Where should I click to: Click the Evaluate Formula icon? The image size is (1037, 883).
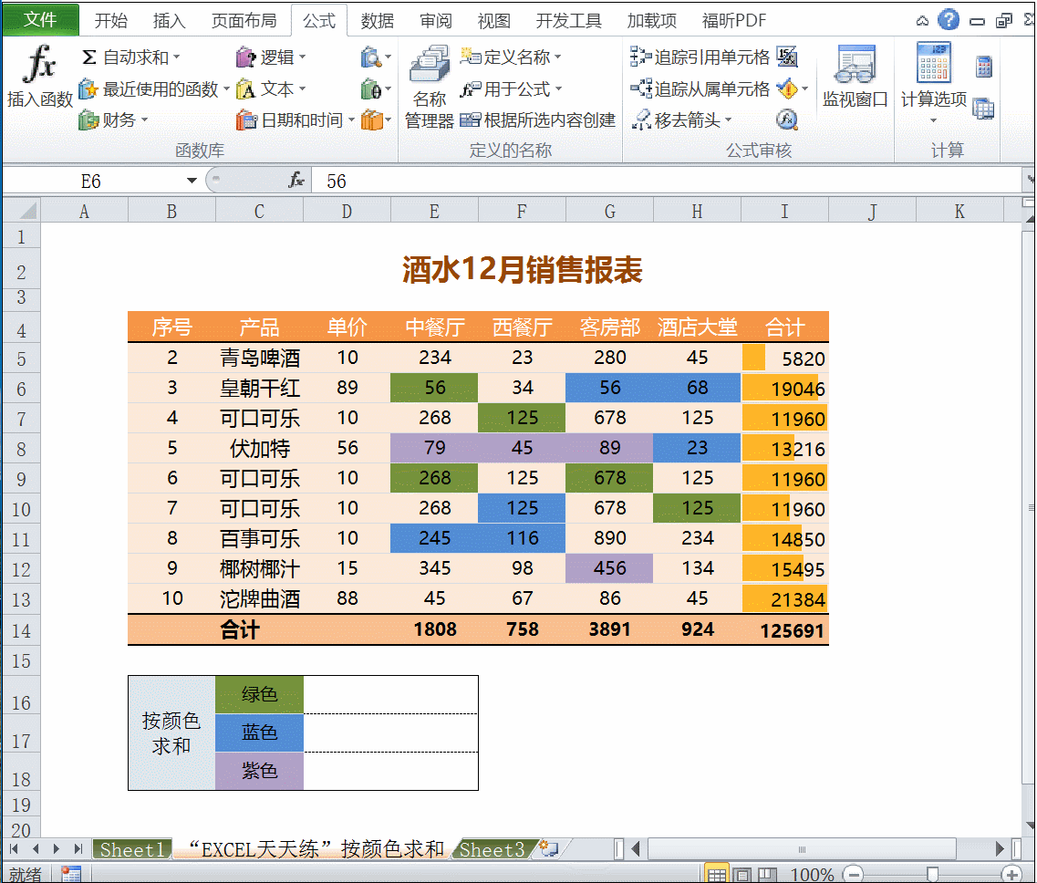[x=787, y=119]
